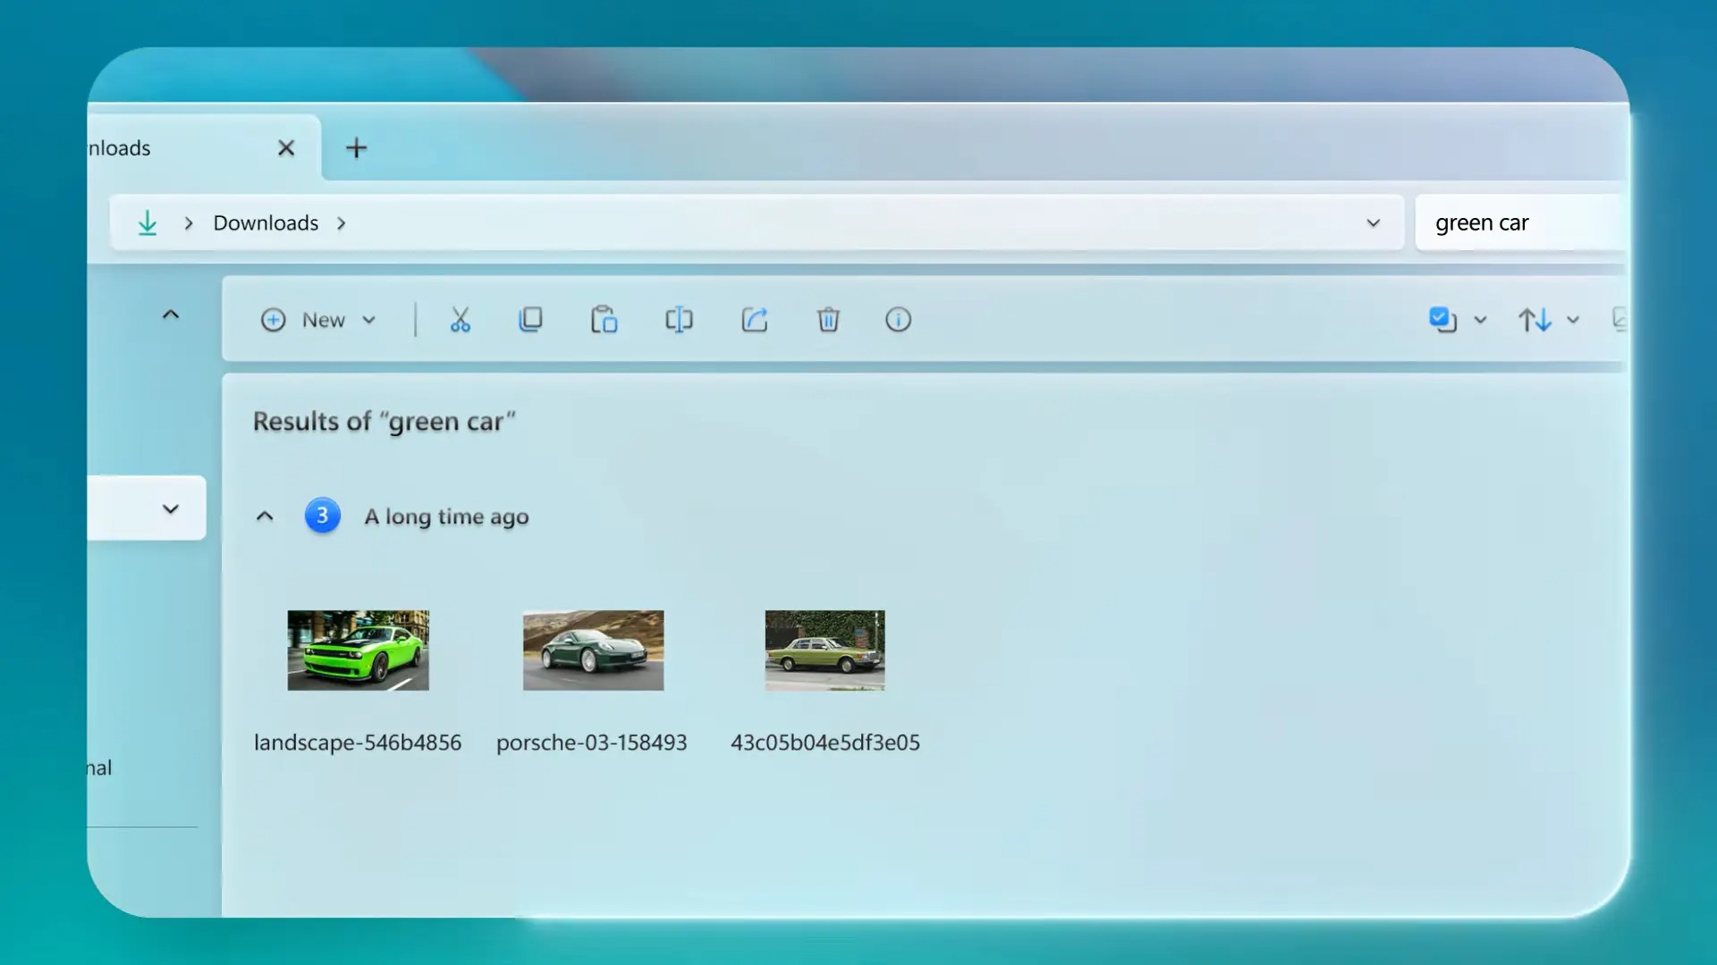Cut the selected file with the Cut icon
Screen dimensions: 1717x965
(x=460, y=319)
